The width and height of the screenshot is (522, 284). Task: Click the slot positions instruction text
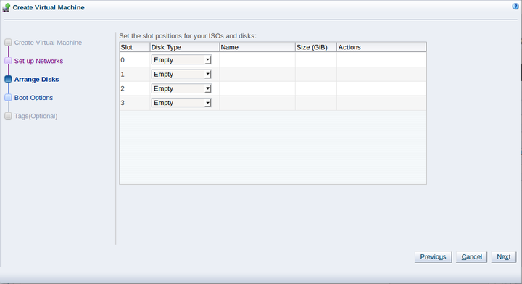tap(188, 36)
